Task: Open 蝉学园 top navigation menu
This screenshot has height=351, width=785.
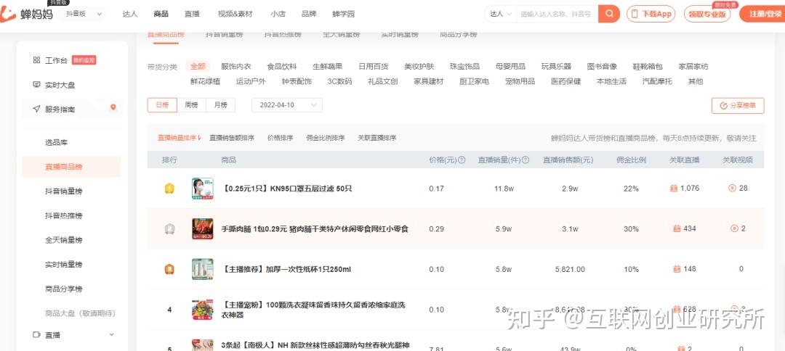Action: pos(343,14)
